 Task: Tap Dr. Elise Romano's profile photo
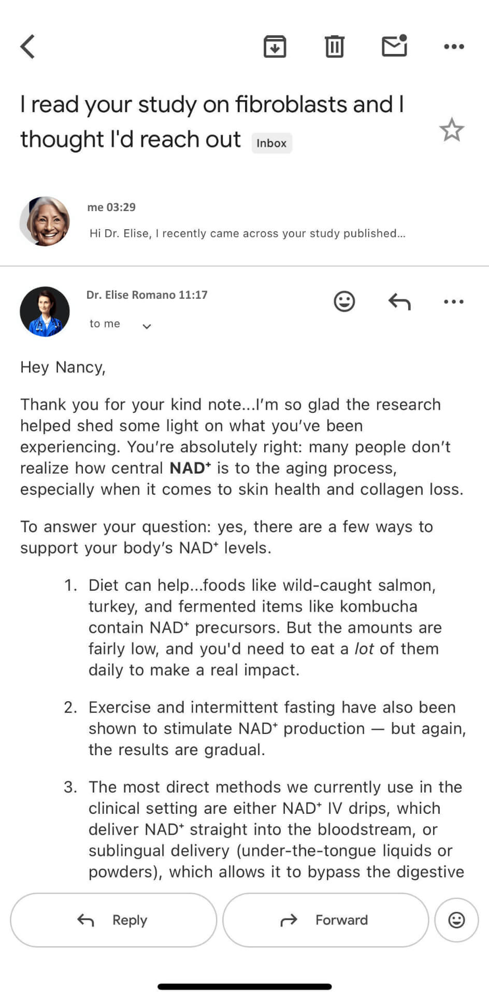[45, 312]
